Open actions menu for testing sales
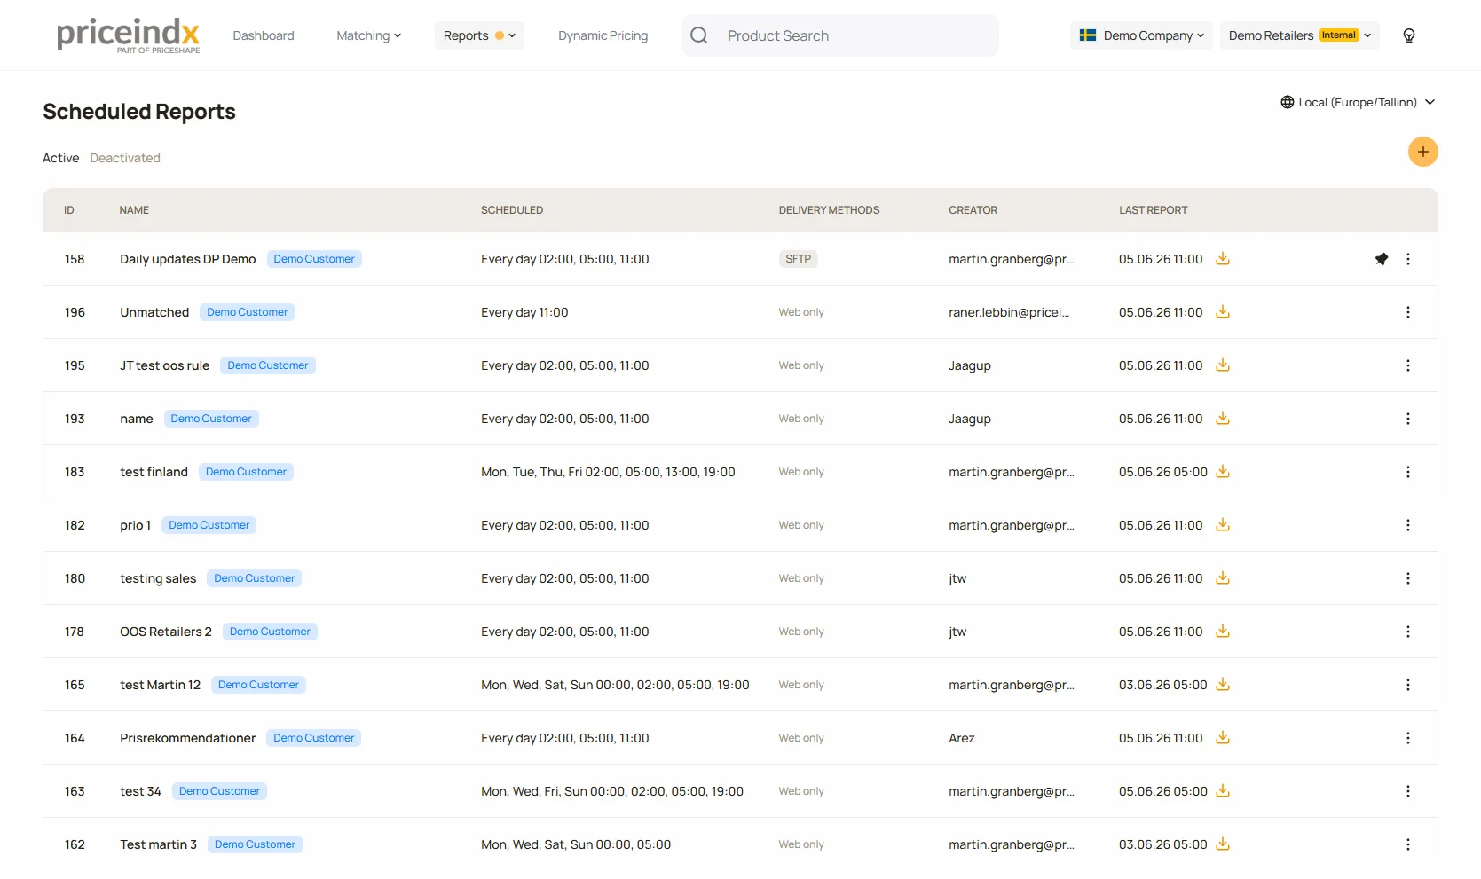This screenshot has width=1481, height=879. [x=1407, y=578]
